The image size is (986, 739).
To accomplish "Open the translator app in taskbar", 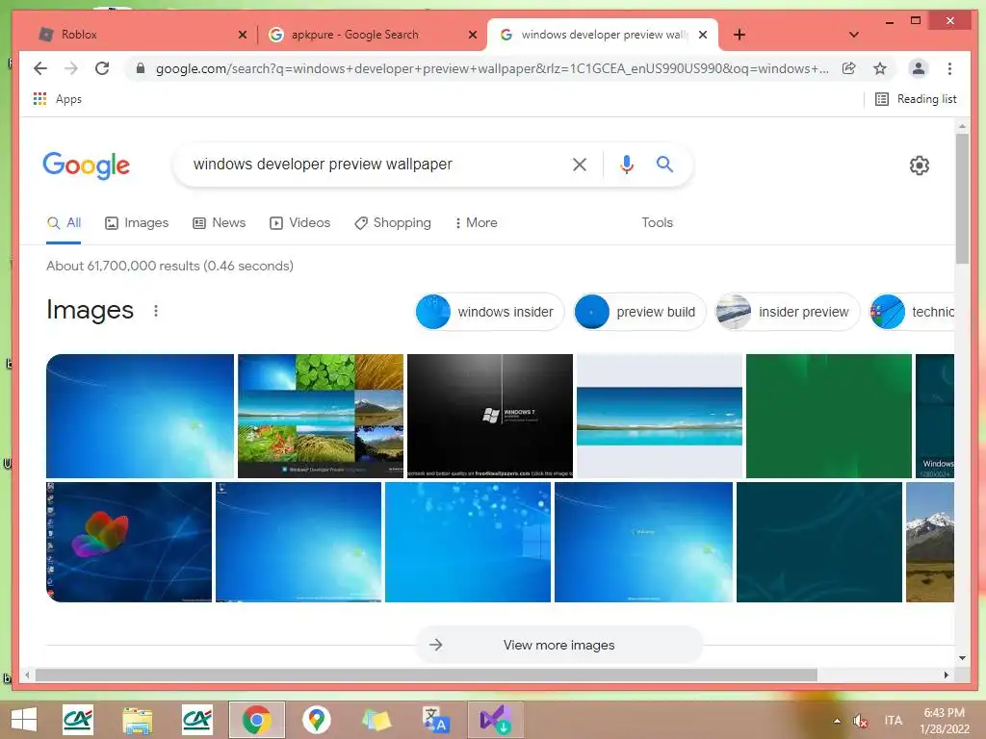I will [436, 720].
